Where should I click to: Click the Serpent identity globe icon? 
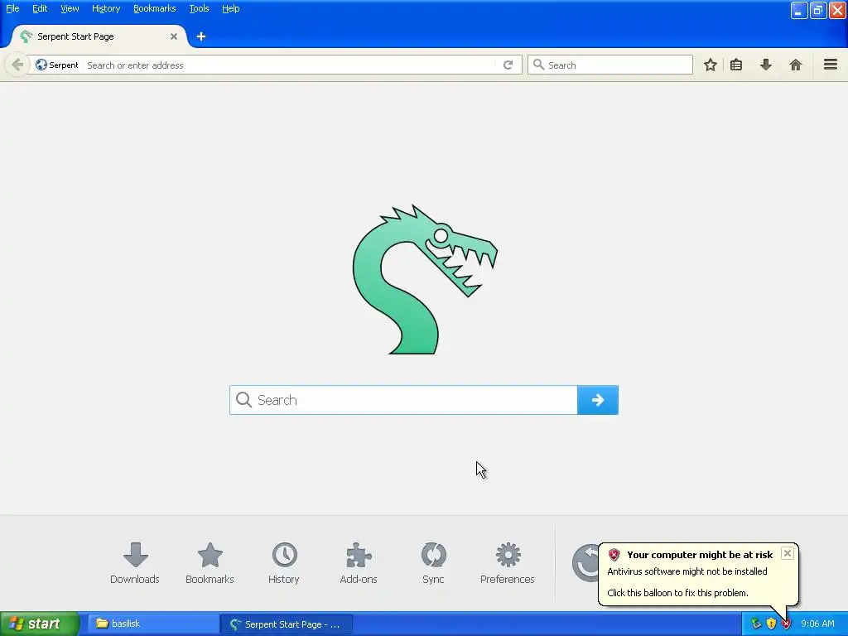point(41,65)
